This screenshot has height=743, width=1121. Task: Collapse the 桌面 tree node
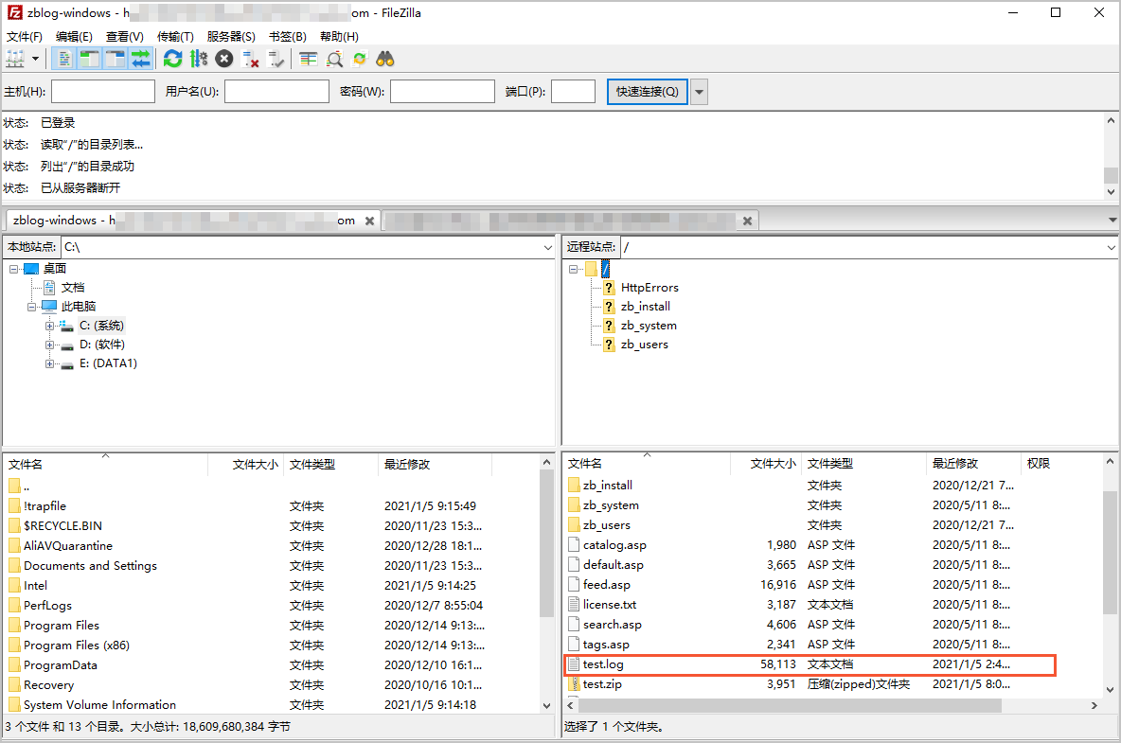(x=13, y=269)
